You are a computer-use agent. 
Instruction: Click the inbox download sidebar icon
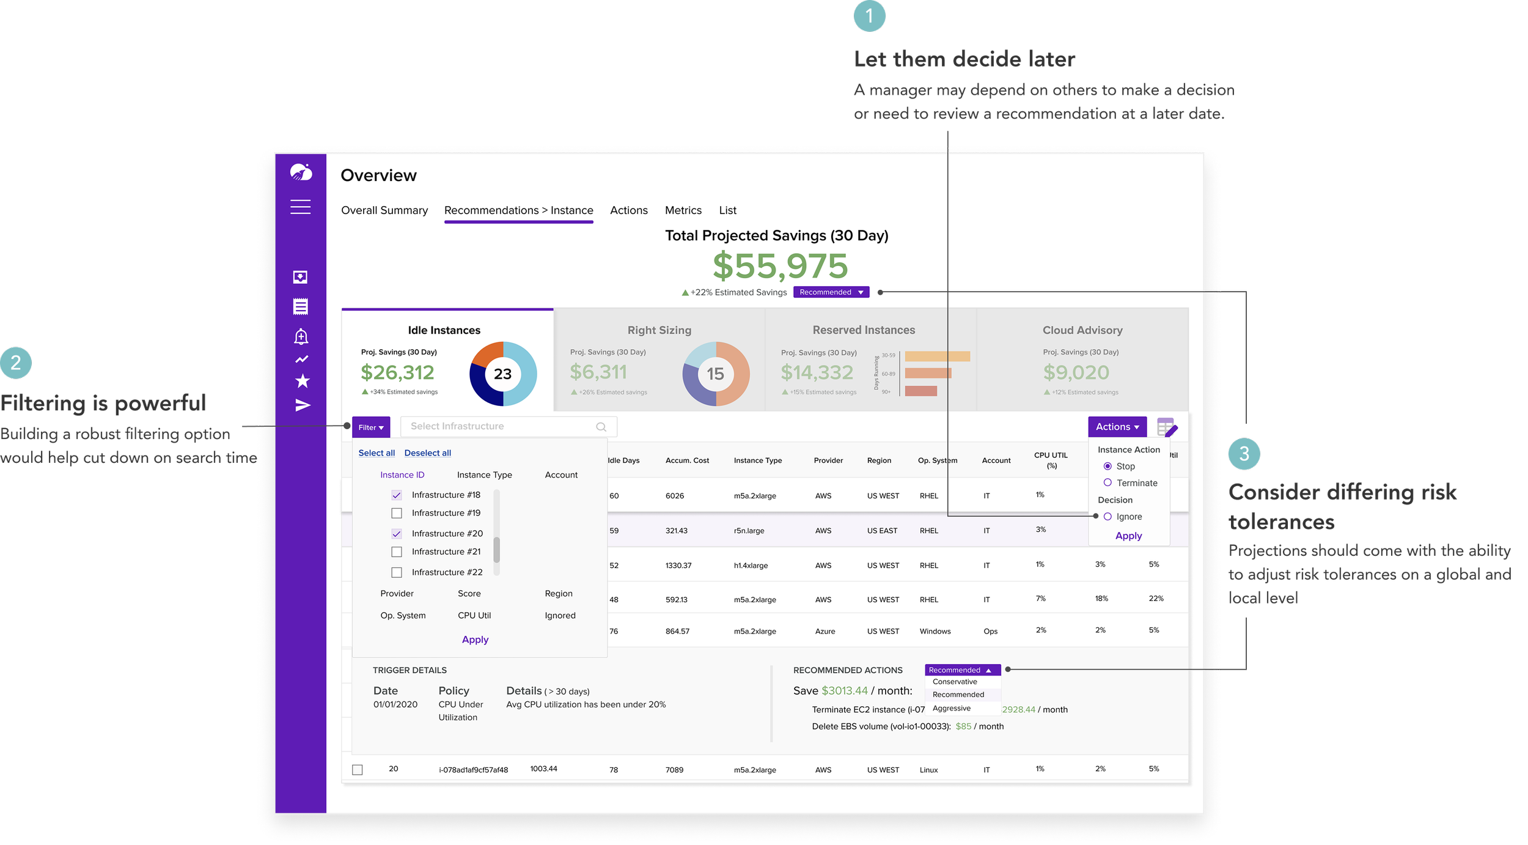coord(300,277)
